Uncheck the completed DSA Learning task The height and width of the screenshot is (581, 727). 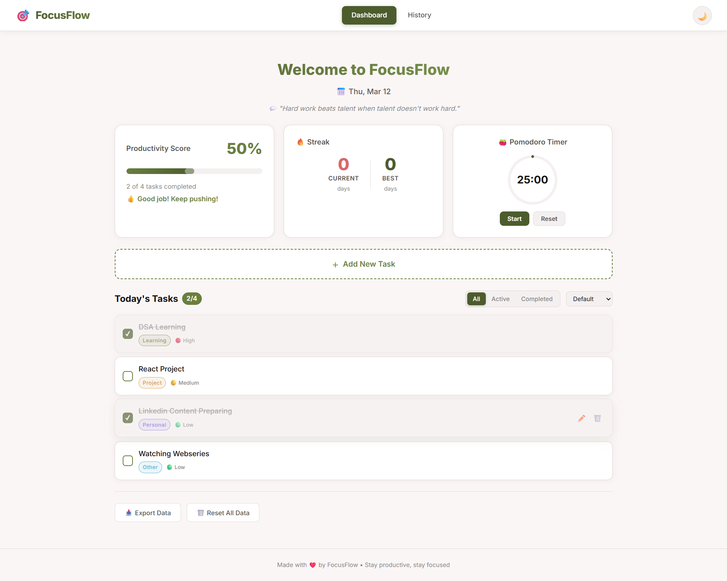coord(128,334)
